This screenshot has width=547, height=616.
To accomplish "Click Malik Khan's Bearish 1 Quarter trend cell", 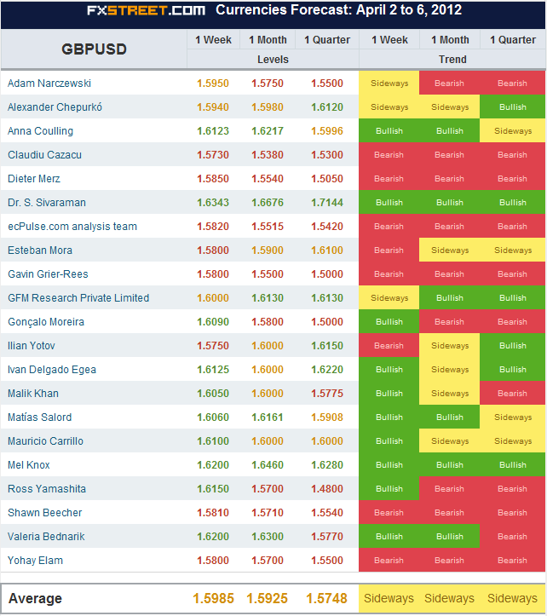I will coord(512,394).
